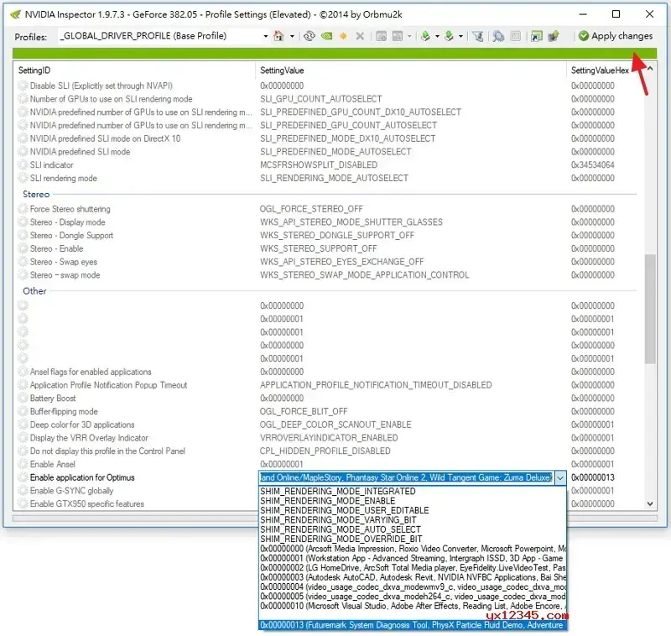
Task: Select the SLI indicator setting row
Action: (327, 164)
